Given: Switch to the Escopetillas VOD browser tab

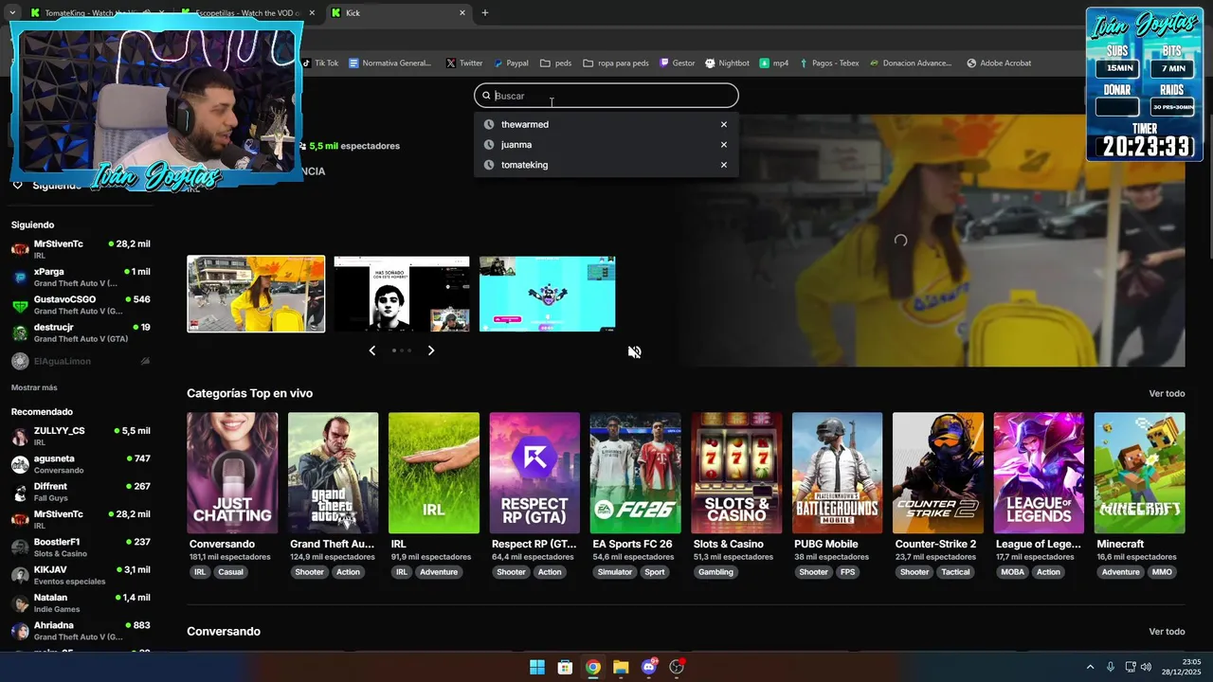Looking at the screenshot, I should (x=246, y=12).
